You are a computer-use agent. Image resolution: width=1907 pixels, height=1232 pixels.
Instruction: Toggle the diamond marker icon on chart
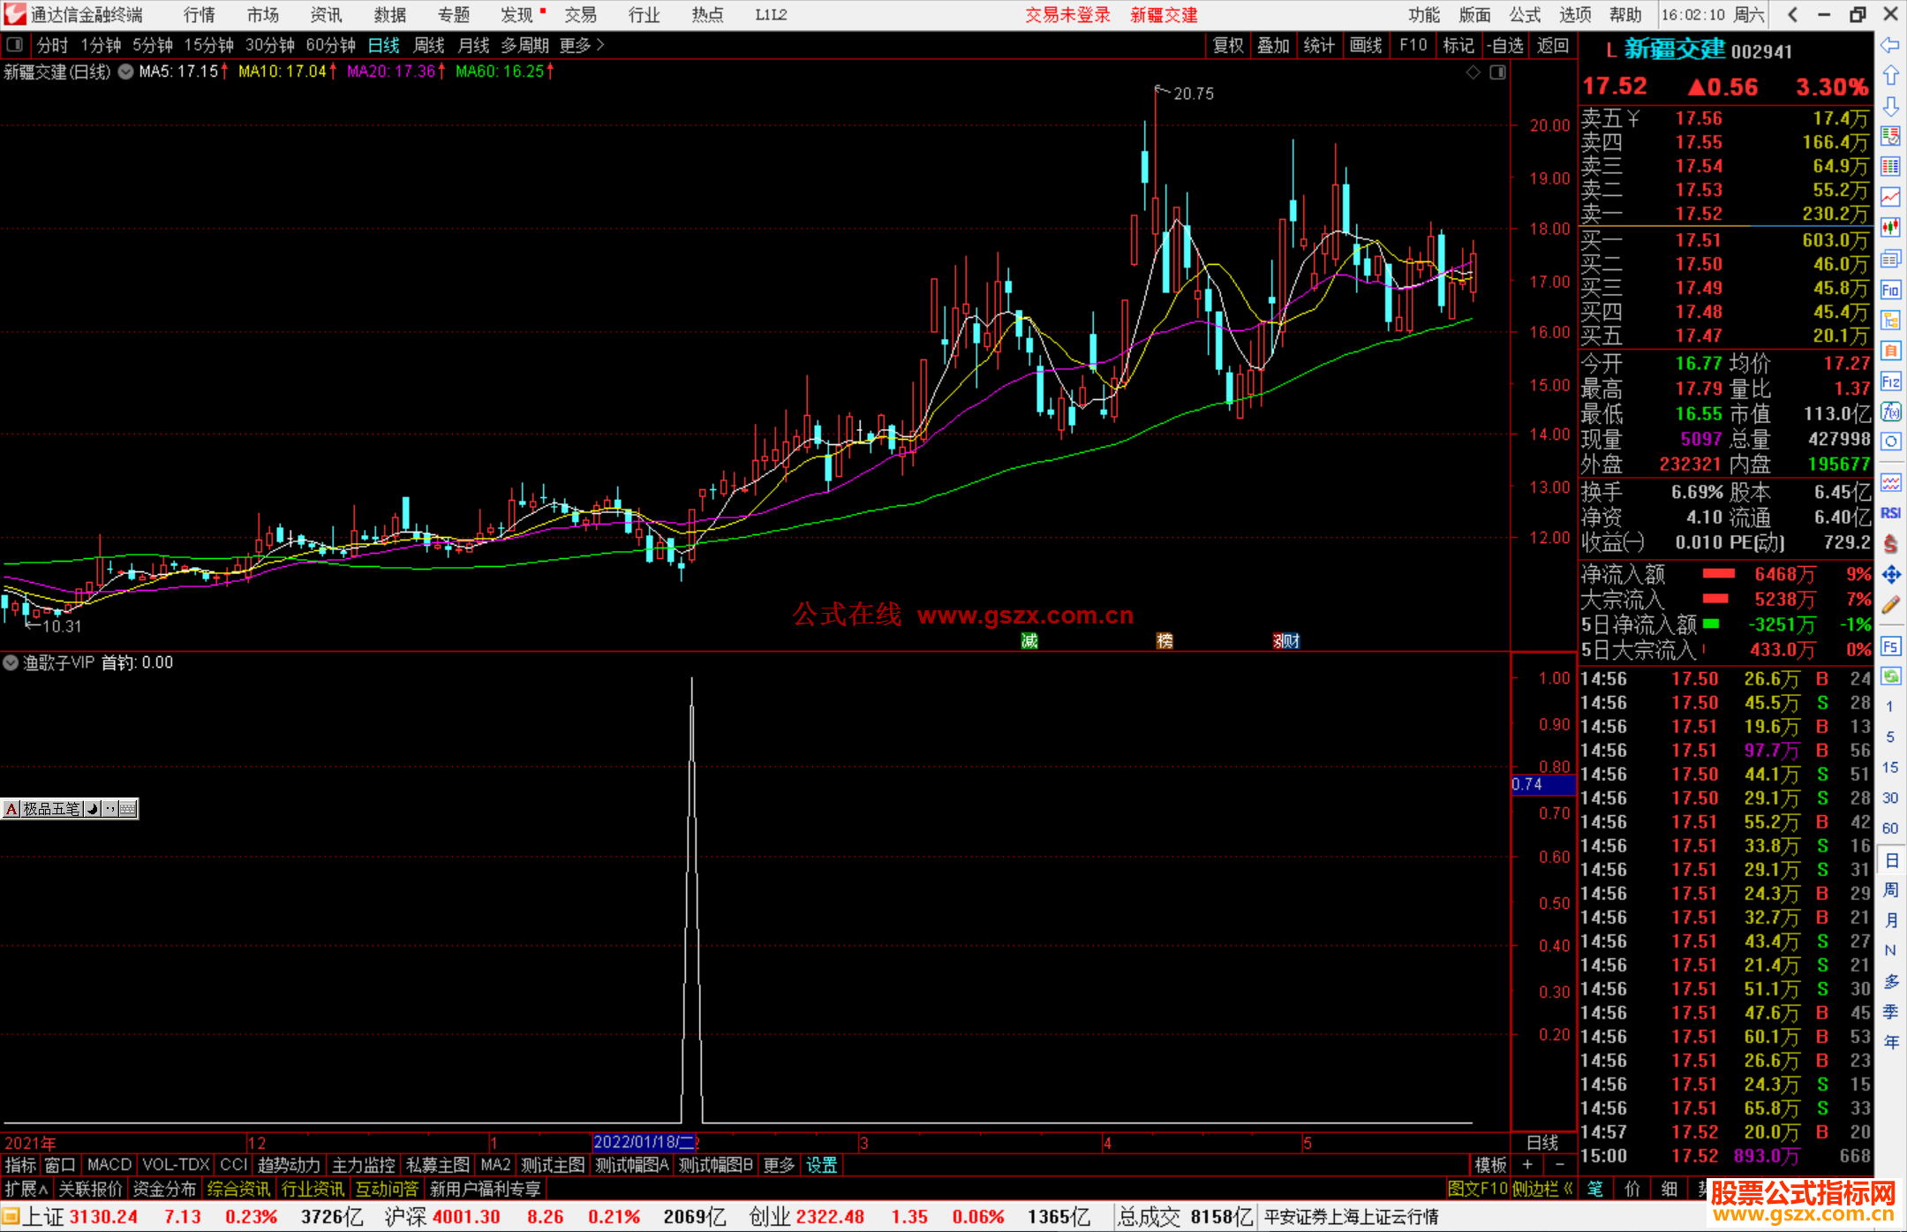tap(1474, 72)
